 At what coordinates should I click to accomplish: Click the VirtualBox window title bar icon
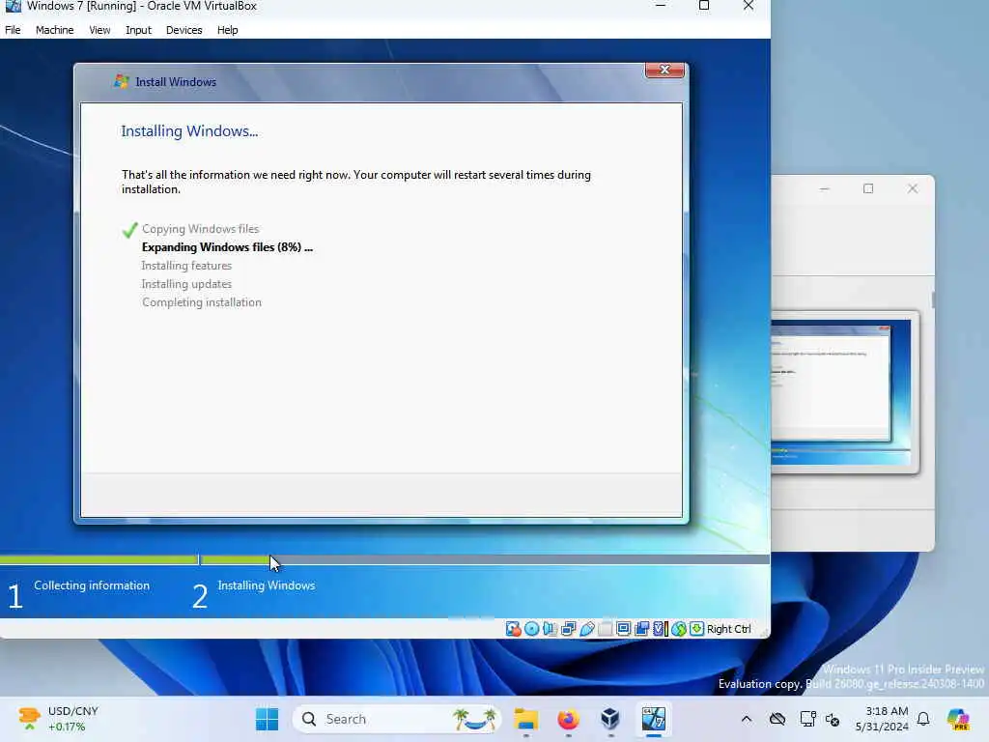coord(13,7)
